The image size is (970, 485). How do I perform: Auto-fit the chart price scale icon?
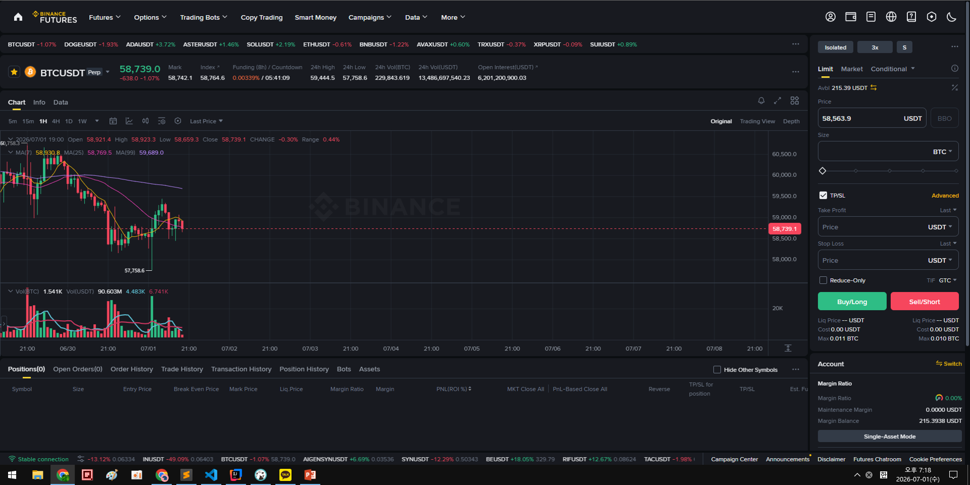pyautogui.click(x=788, y=348)
